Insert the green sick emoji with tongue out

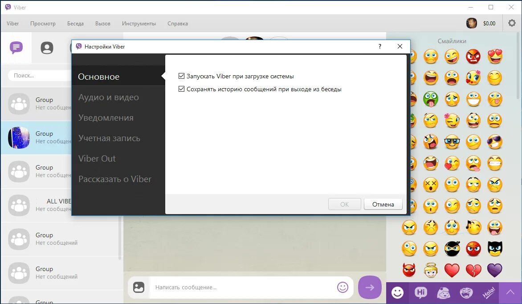pyautogui.click(x=430, y=99)
